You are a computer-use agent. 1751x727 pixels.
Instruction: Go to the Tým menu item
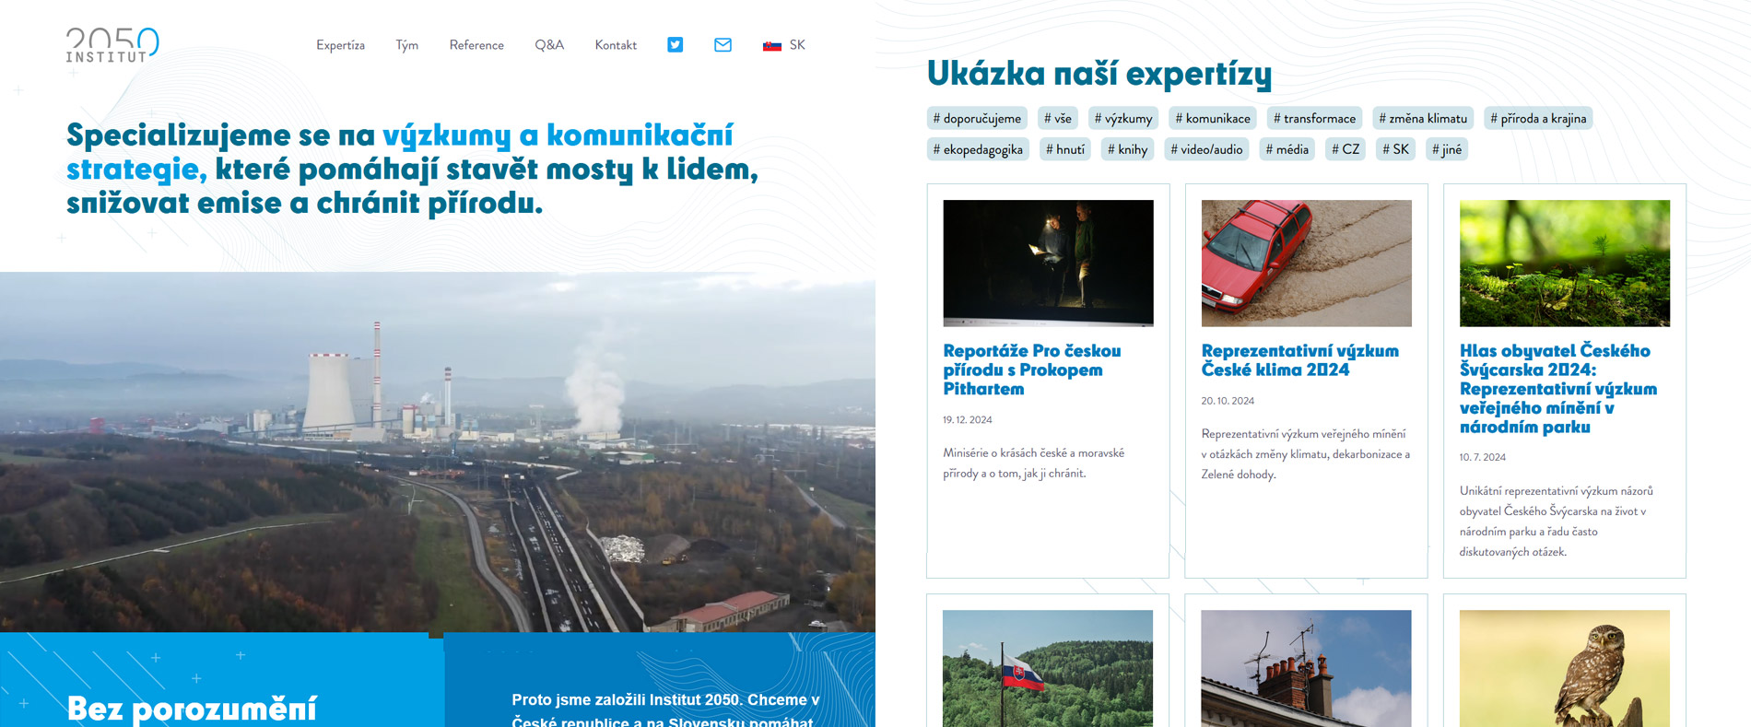click(407, 45)
